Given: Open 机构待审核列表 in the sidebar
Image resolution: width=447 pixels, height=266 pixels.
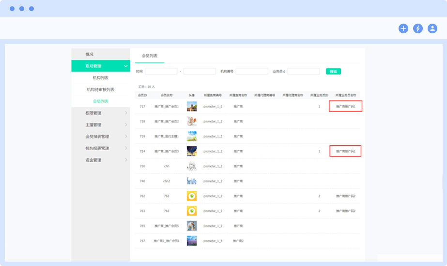Looking at the screenshot, I should click(101, 89).
